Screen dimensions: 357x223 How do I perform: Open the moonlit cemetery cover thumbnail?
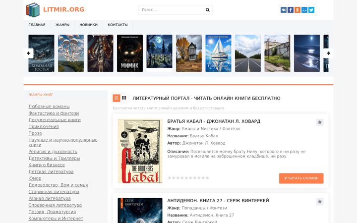[159, 52]
